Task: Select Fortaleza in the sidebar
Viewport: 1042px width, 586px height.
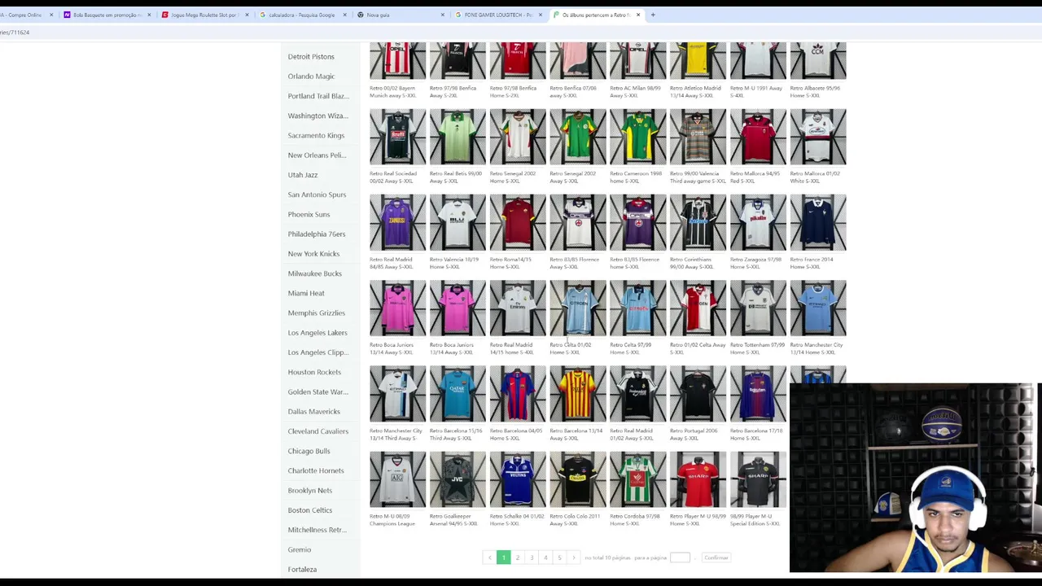Action: pos(302,570)
